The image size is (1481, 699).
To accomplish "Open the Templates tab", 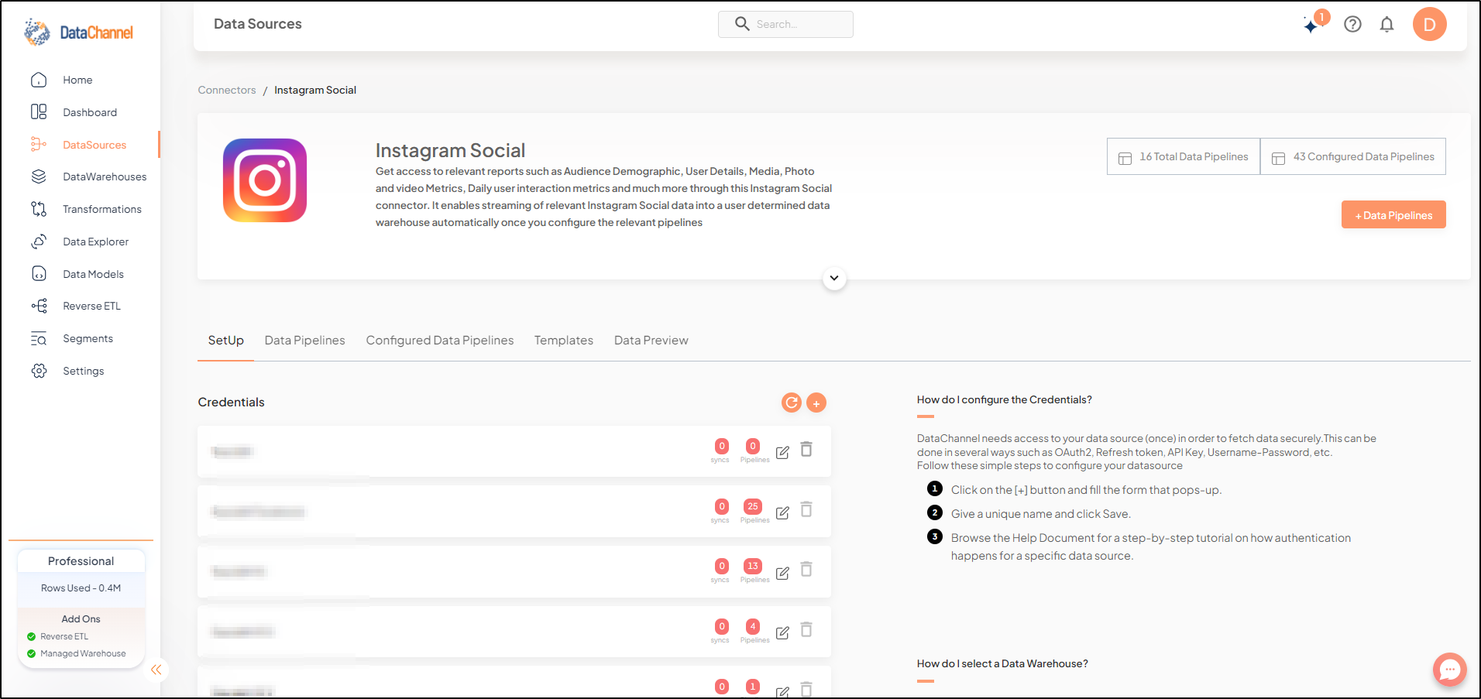I will (x=564, y=341).
